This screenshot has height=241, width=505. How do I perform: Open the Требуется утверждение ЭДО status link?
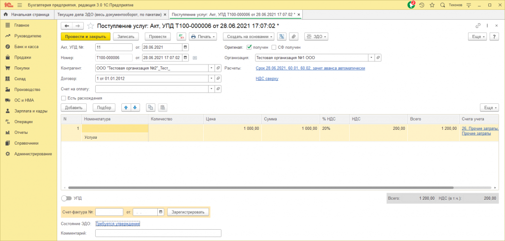tap(117, 224)
